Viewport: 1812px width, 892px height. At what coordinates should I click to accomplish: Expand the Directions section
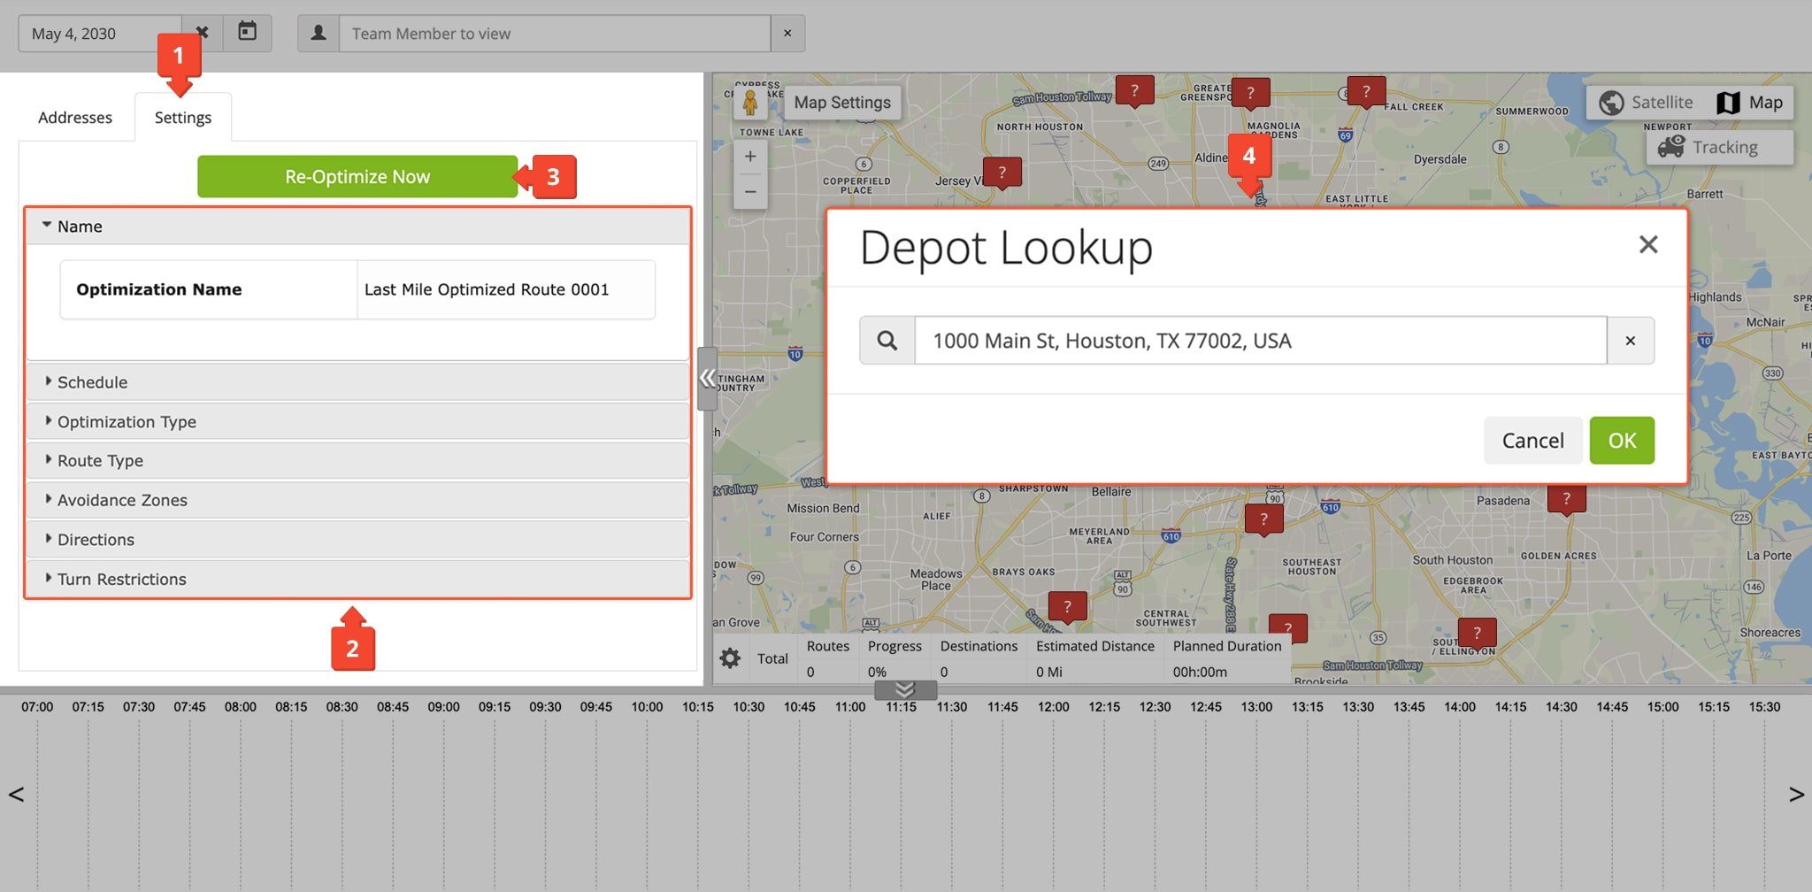point(357,540)
